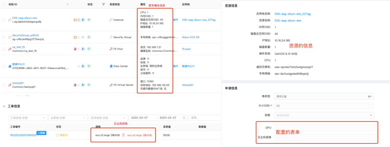
Task: Click the 搜索 search box in 工单信息
Action: pyautogui.click(x=205, y=118)
